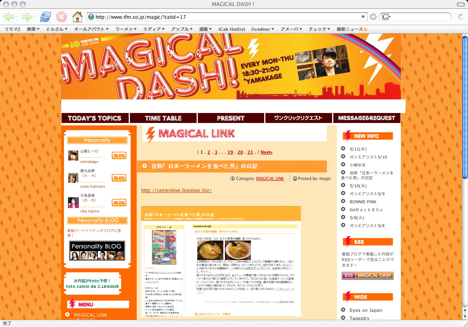Open the オンエアリスト5/9 entry
Screen dimensions: 468x327
click(367, 194)
